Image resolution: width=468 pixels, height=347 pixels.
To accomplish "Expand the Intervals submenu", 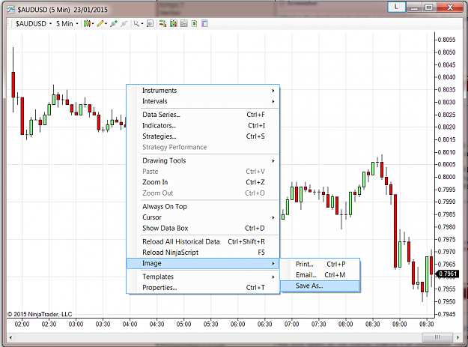I will coord(203,101).
